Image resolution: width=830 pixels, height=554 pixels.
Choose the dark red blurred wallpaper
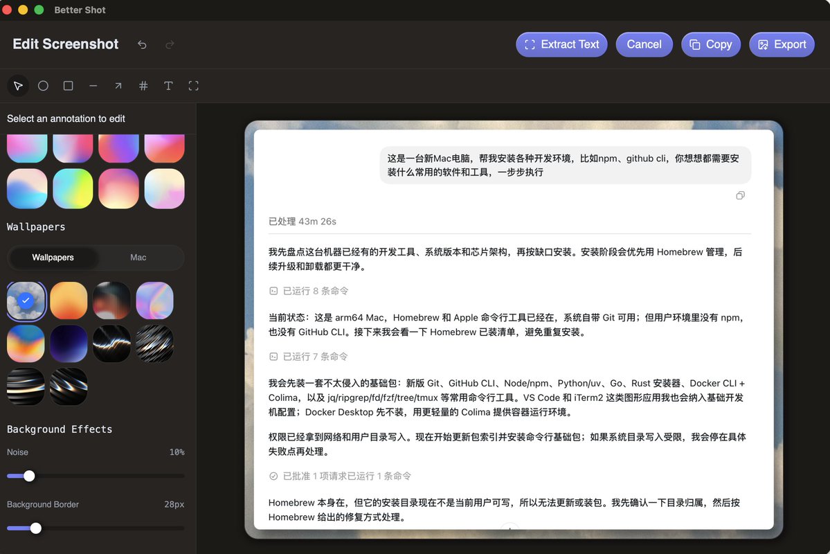(x=111, y=301)
